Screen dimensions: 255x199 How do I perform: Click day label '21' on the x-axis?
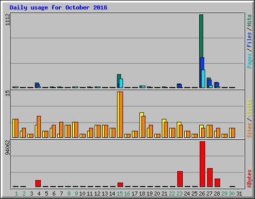point(164,194)
